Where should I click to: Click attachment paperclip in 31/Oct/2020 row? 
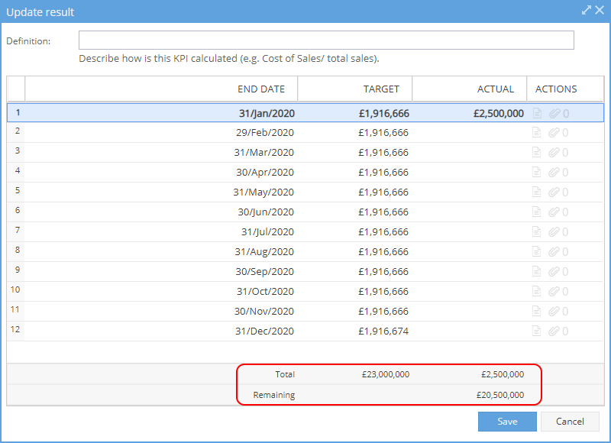[554, 292]
